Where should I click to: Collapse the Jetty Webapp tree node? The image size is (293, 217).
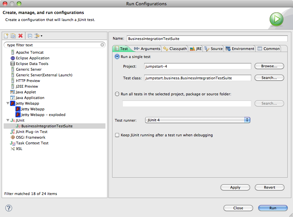click(8, 103)
